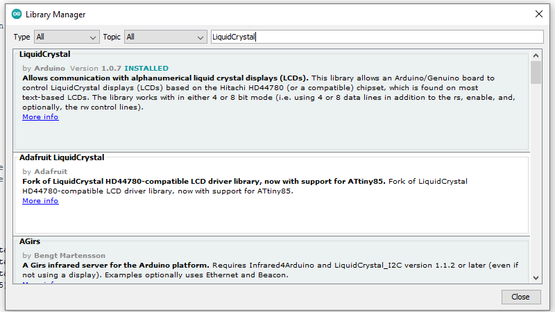Open More info link for Adafruit LiquidCrystal
The height and width of the screenshot is (312, 555).
point(40,200)
